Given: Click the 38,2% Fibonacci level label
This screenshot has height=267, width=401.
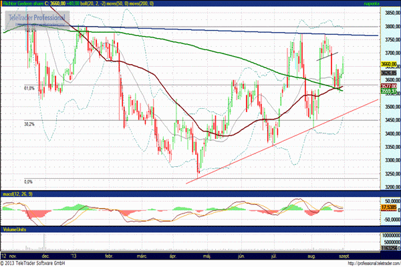Looking at the screenshot, I should (29, 123).
